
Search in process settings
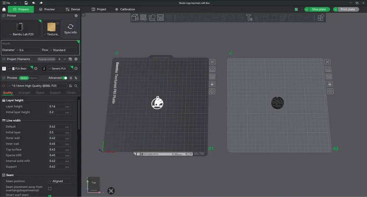[x=76, y=86]
